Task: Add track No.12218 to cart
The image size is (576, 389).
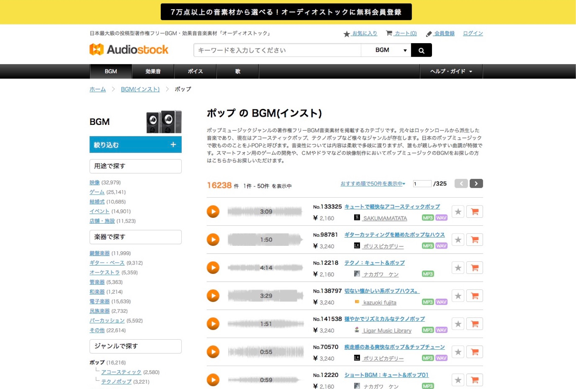Action: [474, 268]
